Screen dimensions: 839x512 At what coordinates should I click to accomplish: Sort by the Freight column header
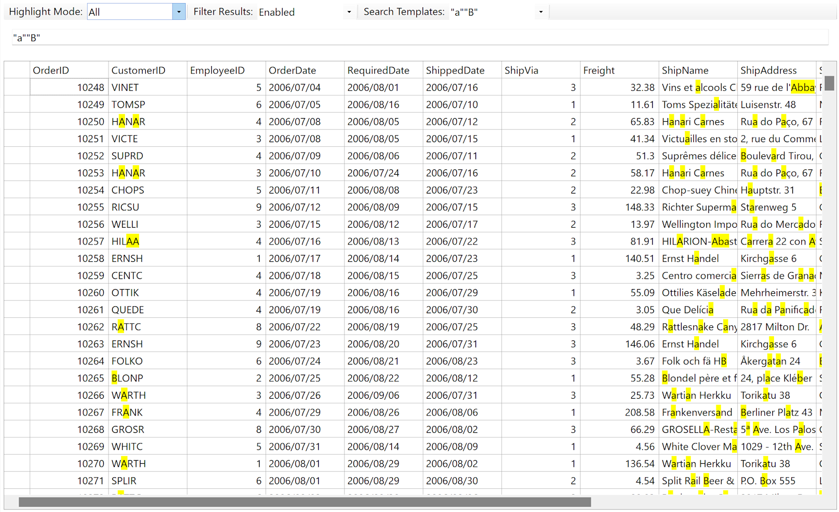click(x=620, y=70)
